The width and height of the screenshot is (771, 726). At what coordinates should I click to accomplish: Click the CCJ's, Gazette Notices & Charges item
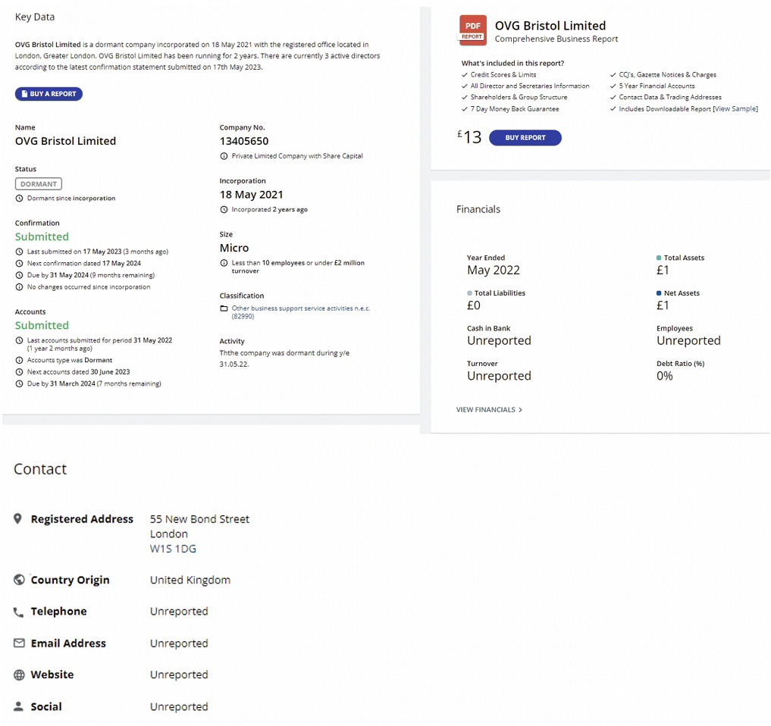tap(667, 75)
